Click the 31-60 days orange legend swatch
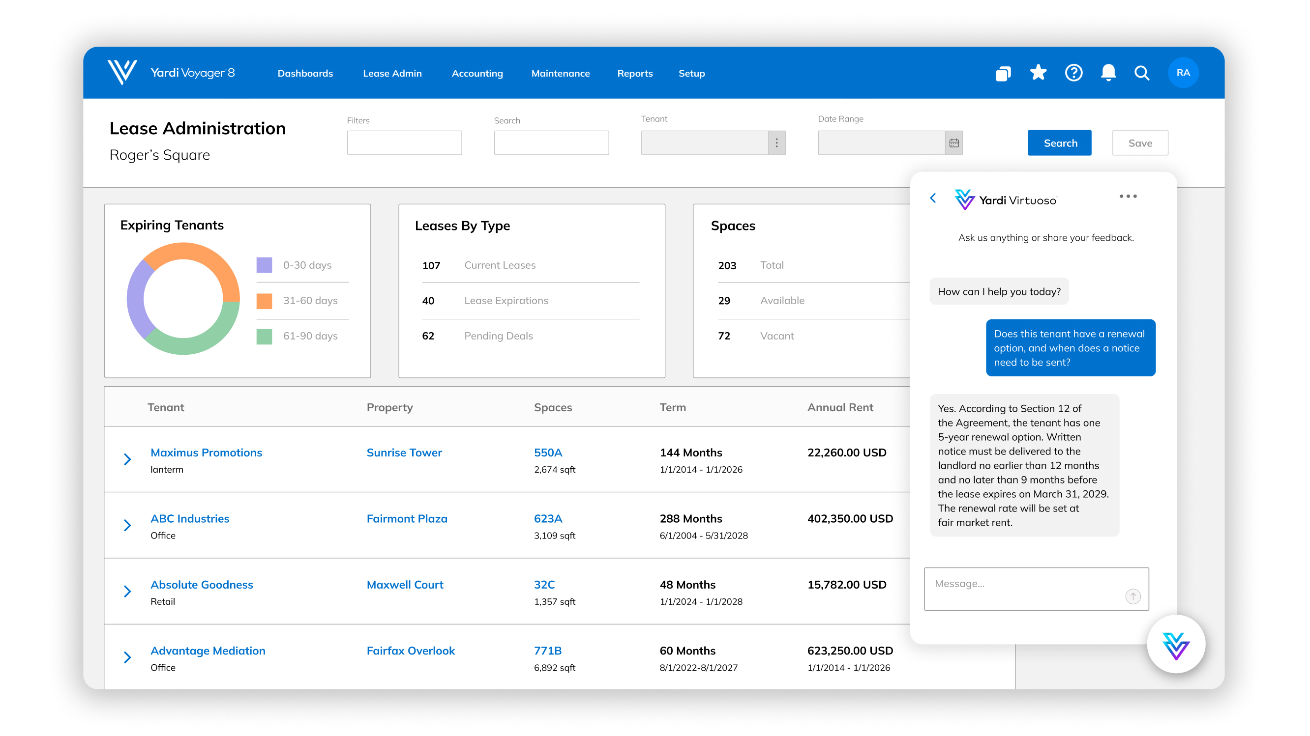 264,301
